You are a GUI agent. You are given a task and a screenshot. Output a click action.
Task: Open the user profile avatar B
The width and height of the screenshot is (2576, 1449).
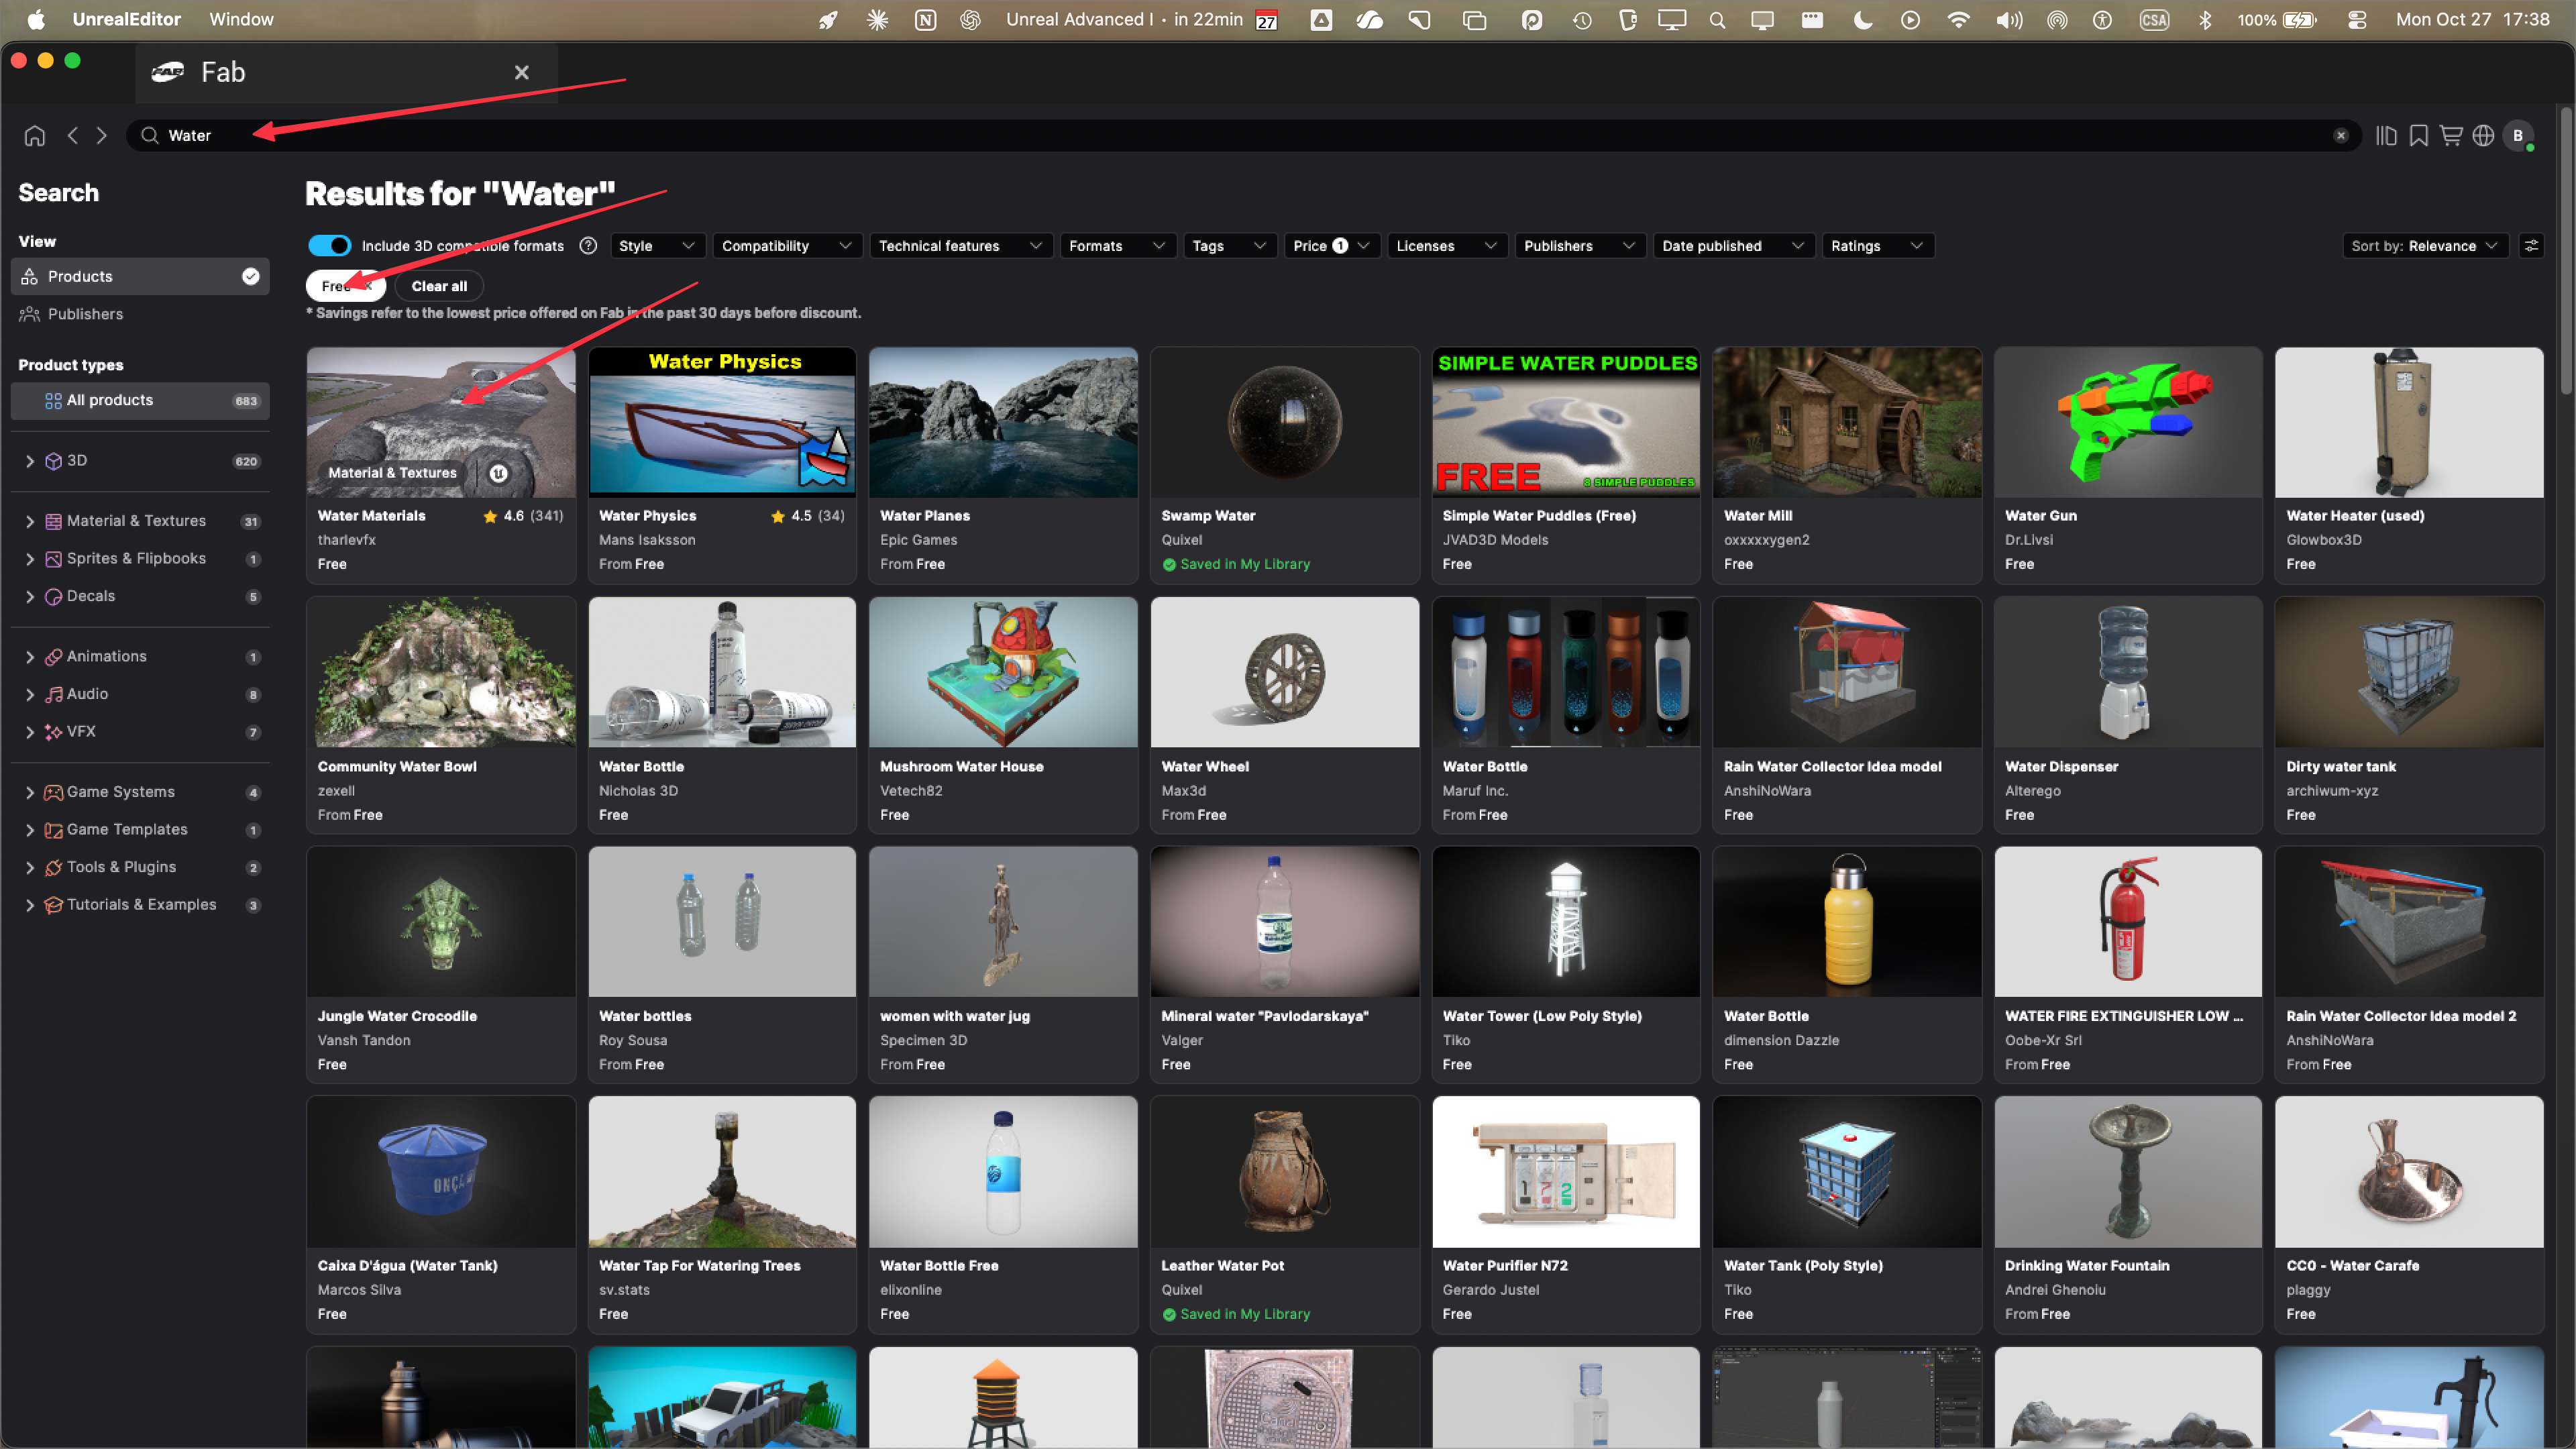2518,135
